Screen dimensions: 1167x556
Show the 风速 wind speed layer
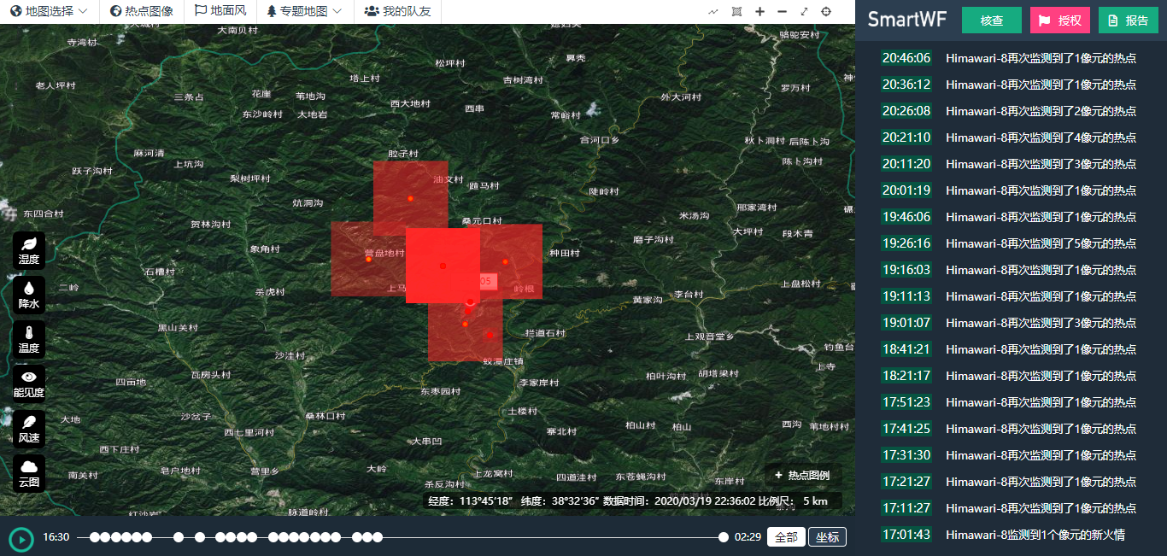29,428
